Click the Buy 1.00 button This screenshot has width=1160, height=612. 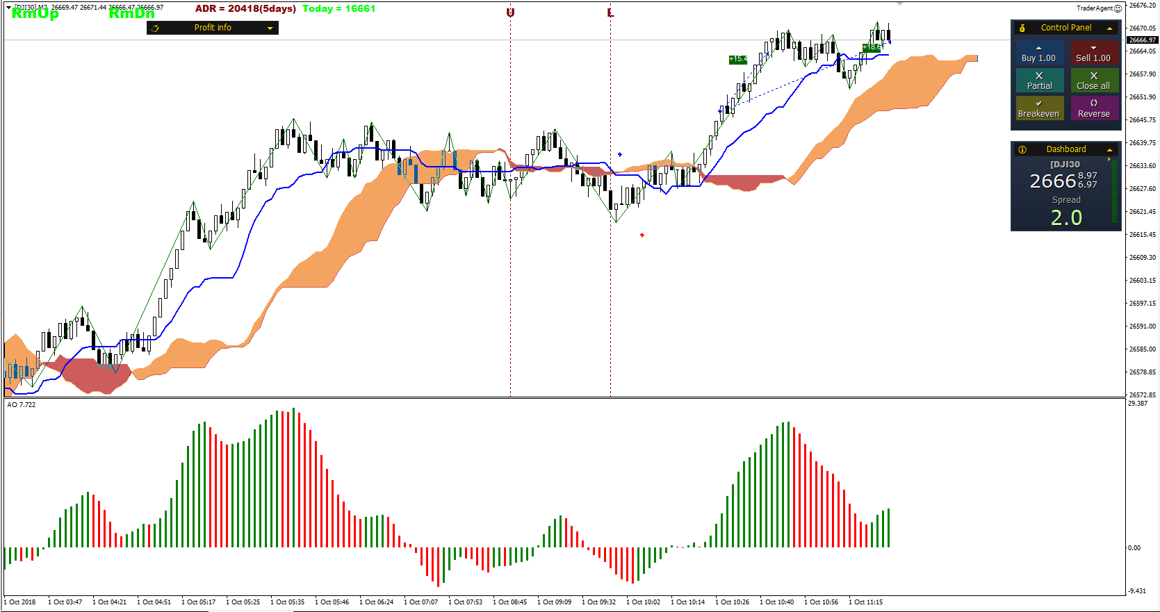[x=1039, y=53]
